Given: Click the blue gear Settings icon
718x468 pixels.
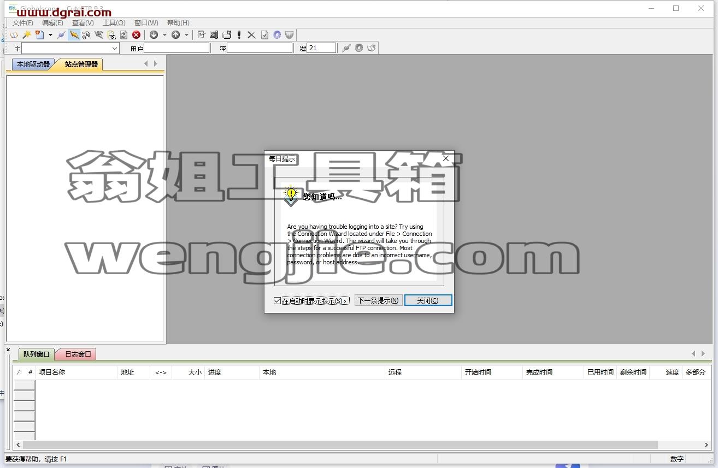Looking at the screenshot, I should tap(277, 35).
